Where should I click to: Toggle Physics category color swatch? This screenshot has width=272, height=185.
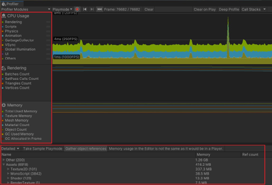tap(2, 31)
